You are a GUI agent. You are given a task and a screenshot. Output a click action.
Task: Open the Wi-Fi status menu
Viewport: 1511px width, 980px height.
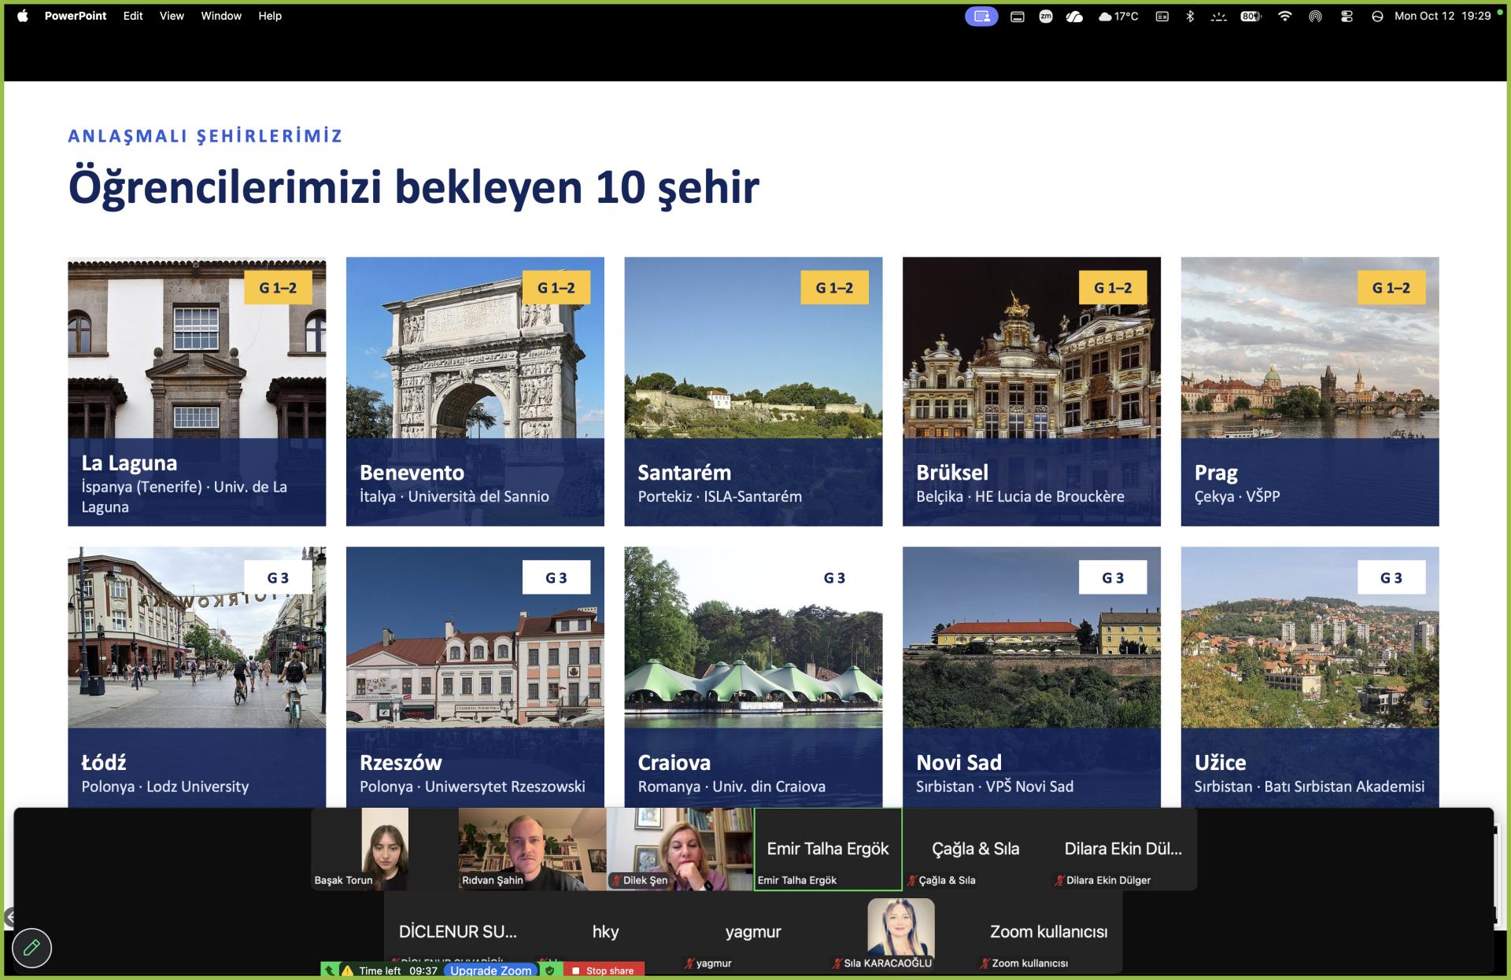tap(1284, 16)
